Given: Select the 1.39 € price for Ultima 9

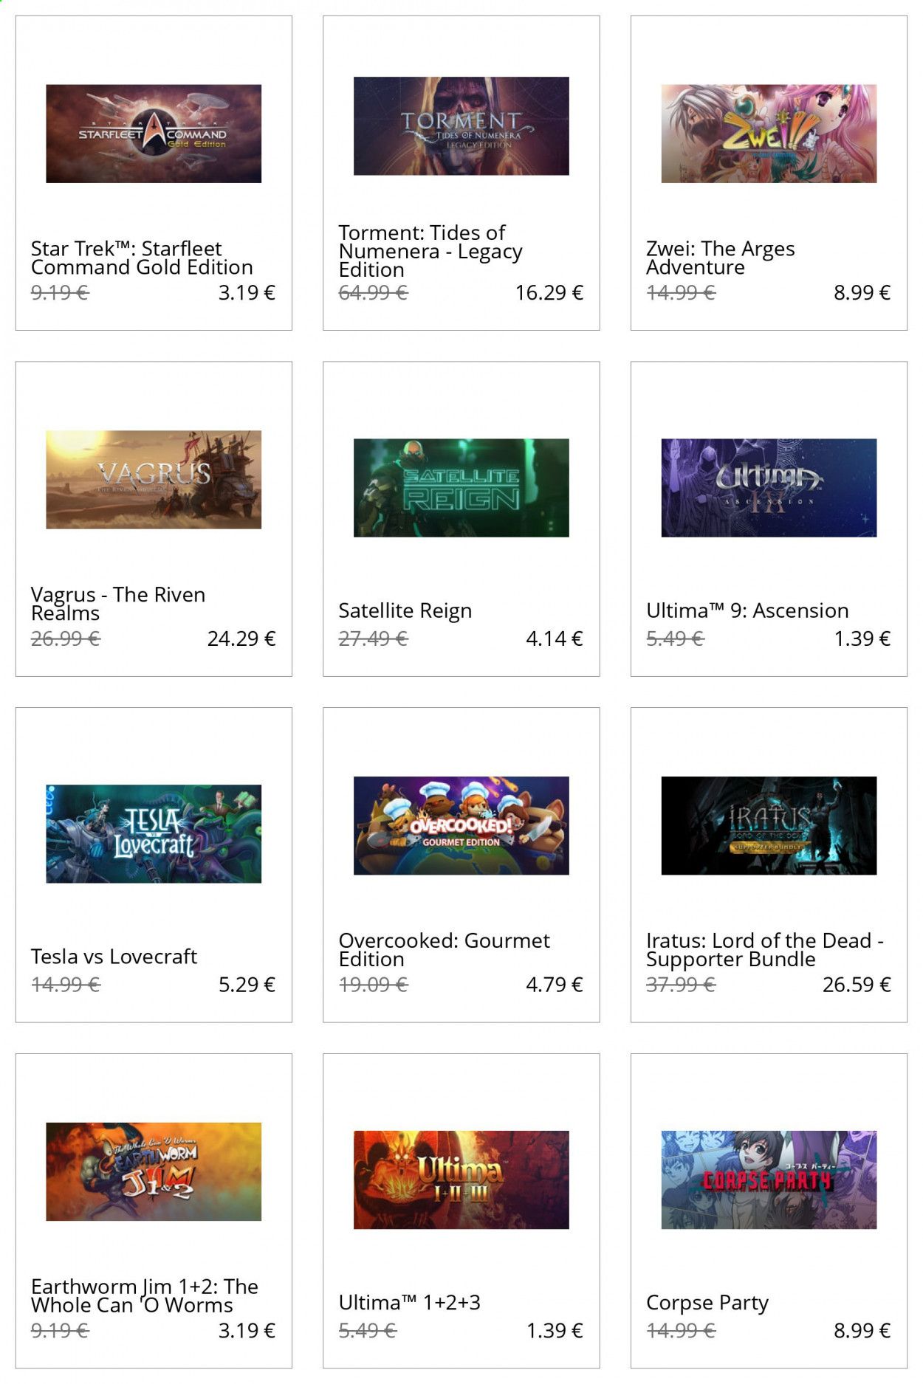Looking at the screenshot, I should (862, 638).
